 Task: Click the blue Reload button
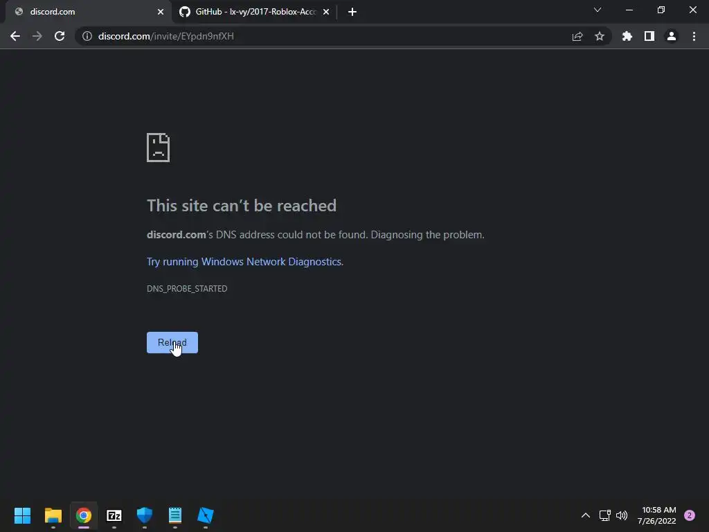172,342
